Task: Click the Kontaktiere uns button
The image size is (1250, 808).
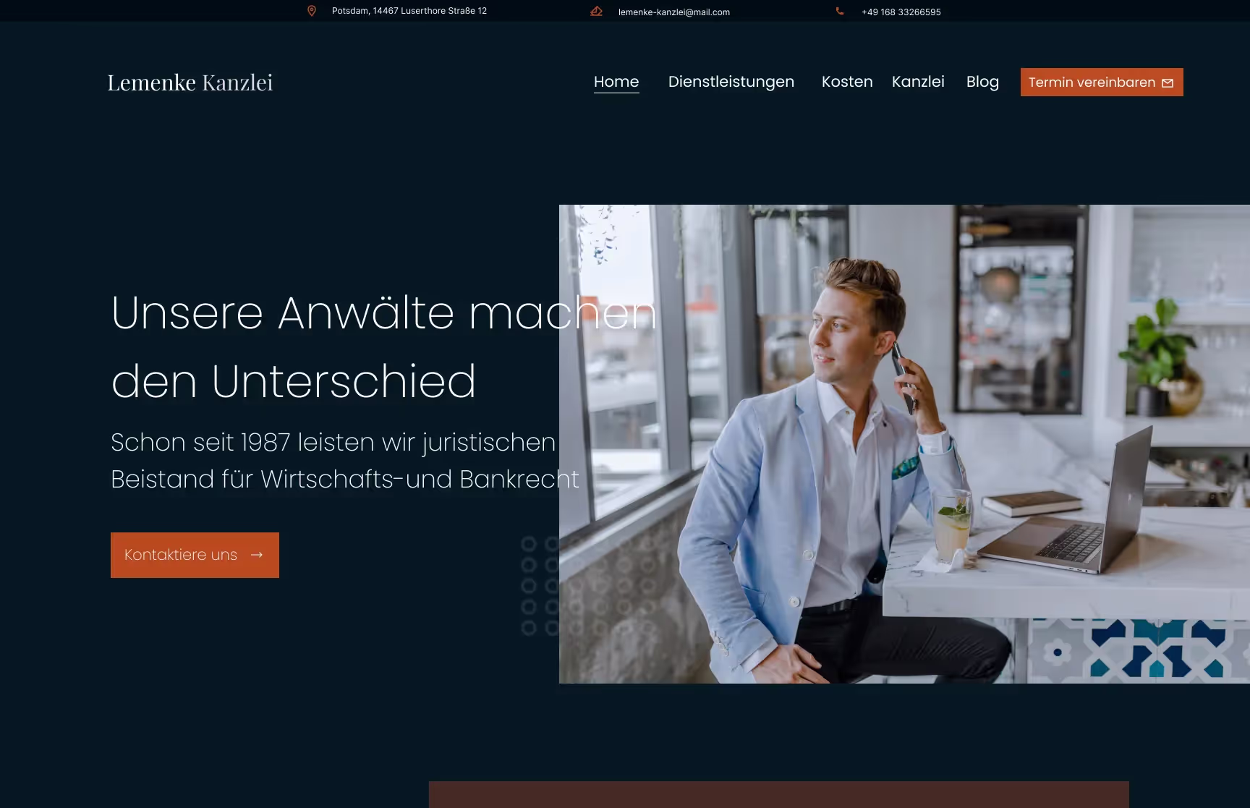Action: (x=195, y=555)
